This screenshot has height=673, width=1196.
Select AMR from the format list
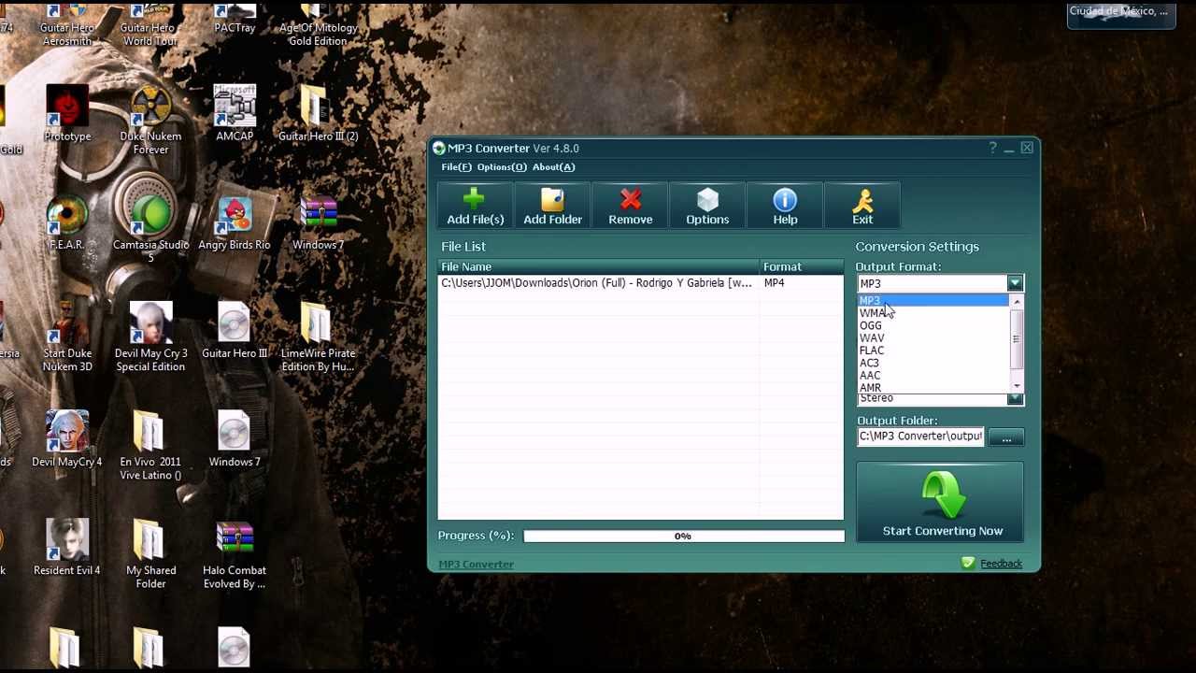pos(933,387)
